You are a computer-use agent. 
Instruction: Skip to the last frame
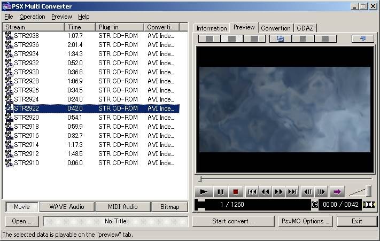click(292, 192)
